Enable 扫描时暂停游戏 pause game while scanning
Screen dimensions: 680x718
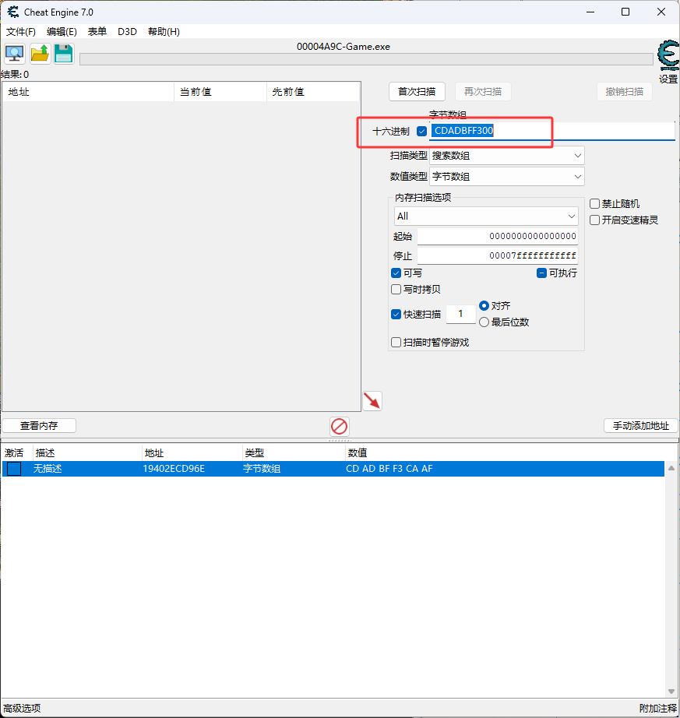point(396,343)
